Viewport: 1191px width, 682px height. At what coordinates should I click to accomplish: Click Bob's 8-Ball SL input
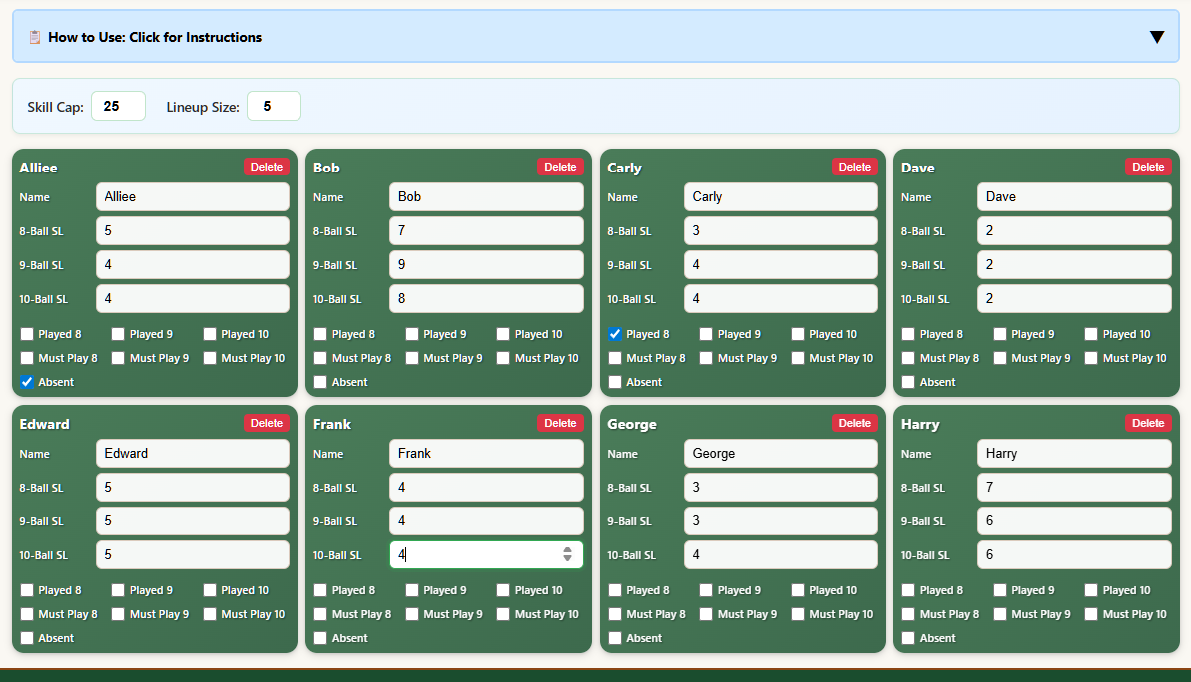pyautogui.click(x=486, y=230)
